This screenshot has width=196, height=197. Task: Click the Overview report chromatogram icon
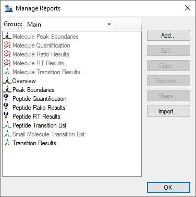(x=7, y=80)
